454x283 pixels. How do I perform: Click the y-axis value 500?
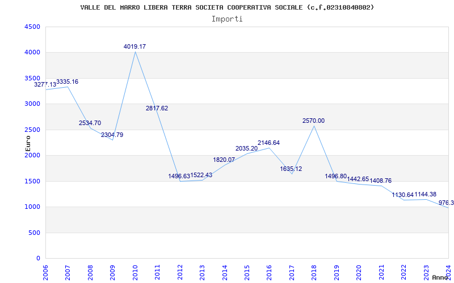[34, 233]
